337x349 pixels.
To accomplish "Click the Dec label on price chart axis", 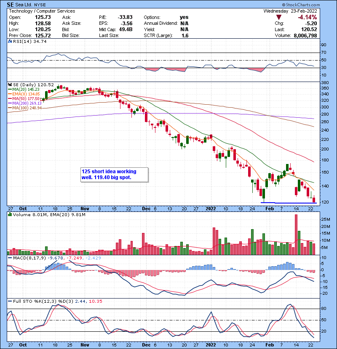I will tap(146, 209).
